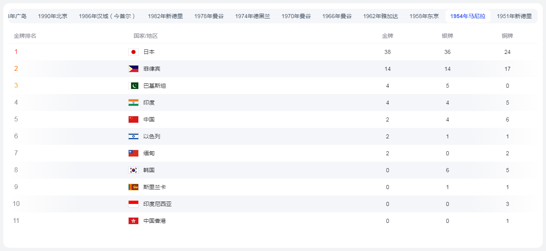
Task: Click Philippines' bronze count 17
Action: point(507,69)
